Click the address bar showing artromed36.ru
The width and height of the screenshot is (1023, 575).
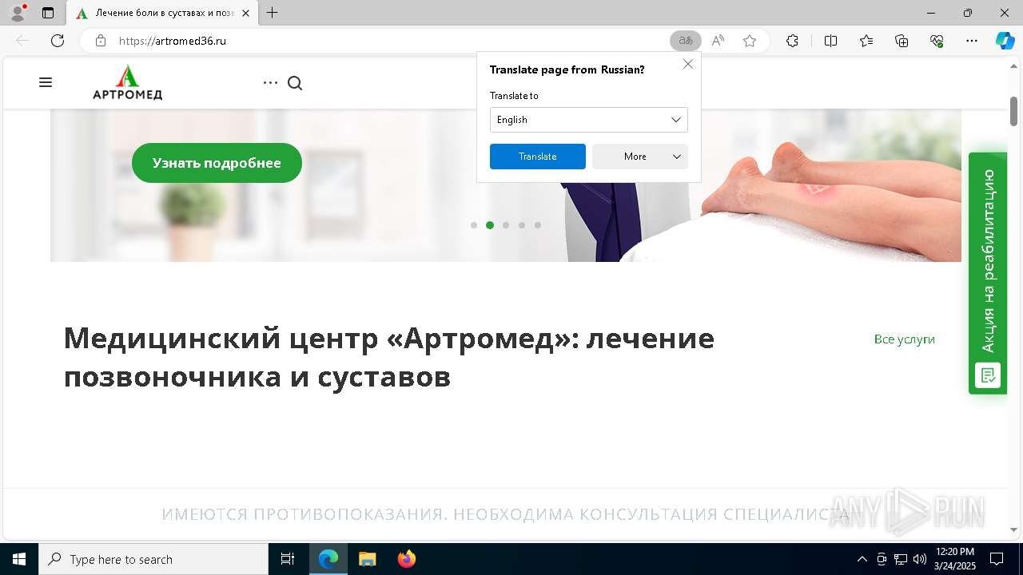[x=384, y=41]
